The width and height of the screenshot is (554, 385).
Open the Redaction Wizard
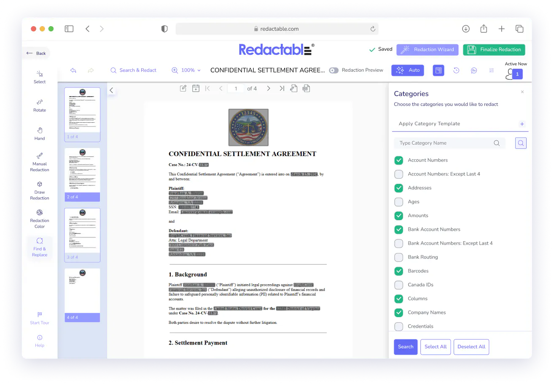click(x=428, y=50)
